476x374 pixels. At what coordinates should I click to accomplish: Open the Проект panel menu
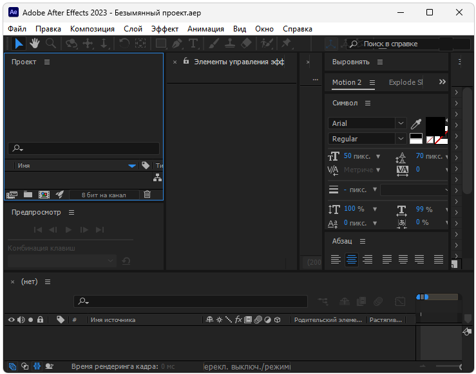(47, 62)
